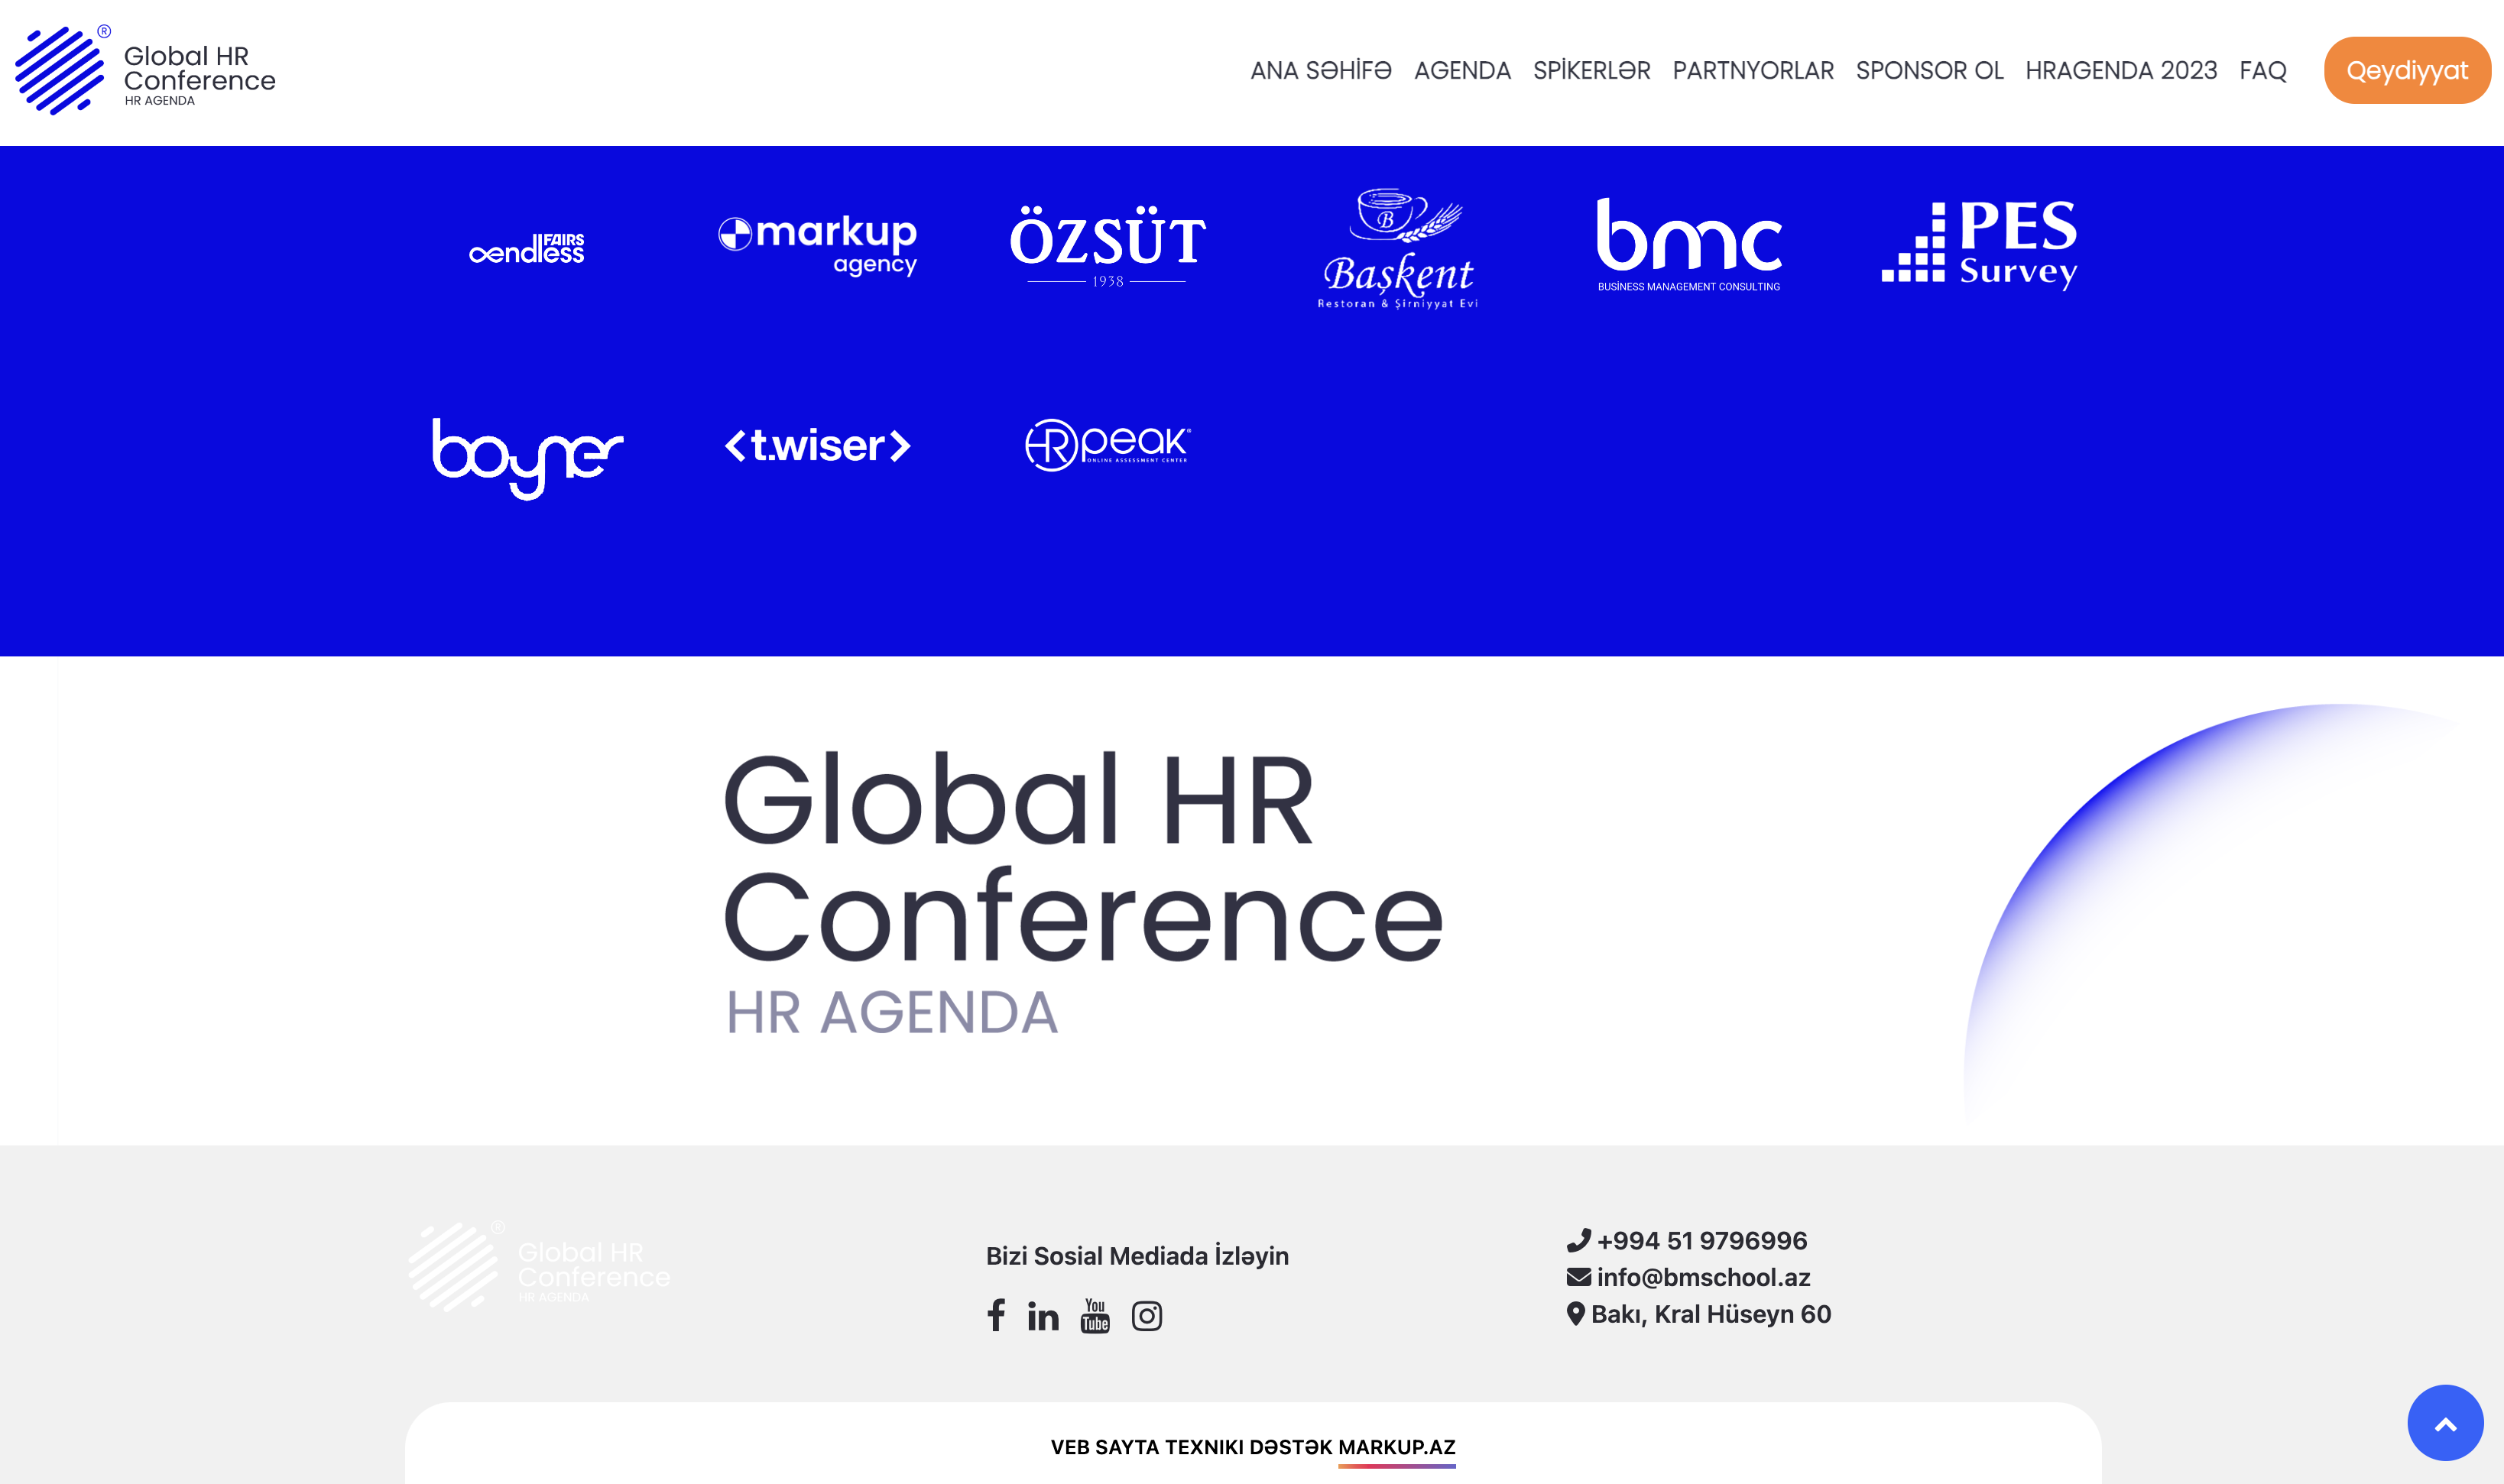Click the info@bmschool.az email link
The image size is (2504, 1484).
point(1703,1277)
